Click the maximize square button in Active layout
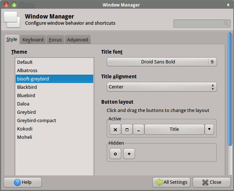 pos(127,129)
